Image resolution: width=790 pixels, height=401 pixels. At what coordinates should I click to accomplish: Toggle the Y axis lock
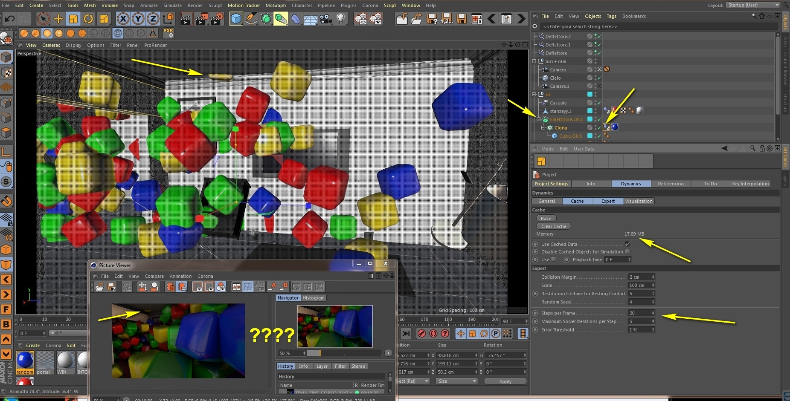[x=138, y=19]
